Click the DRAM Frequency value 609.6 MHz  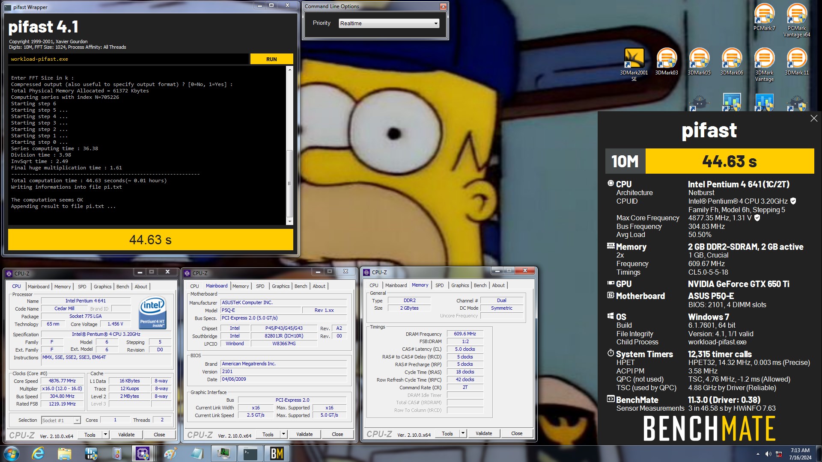[465, 334]
